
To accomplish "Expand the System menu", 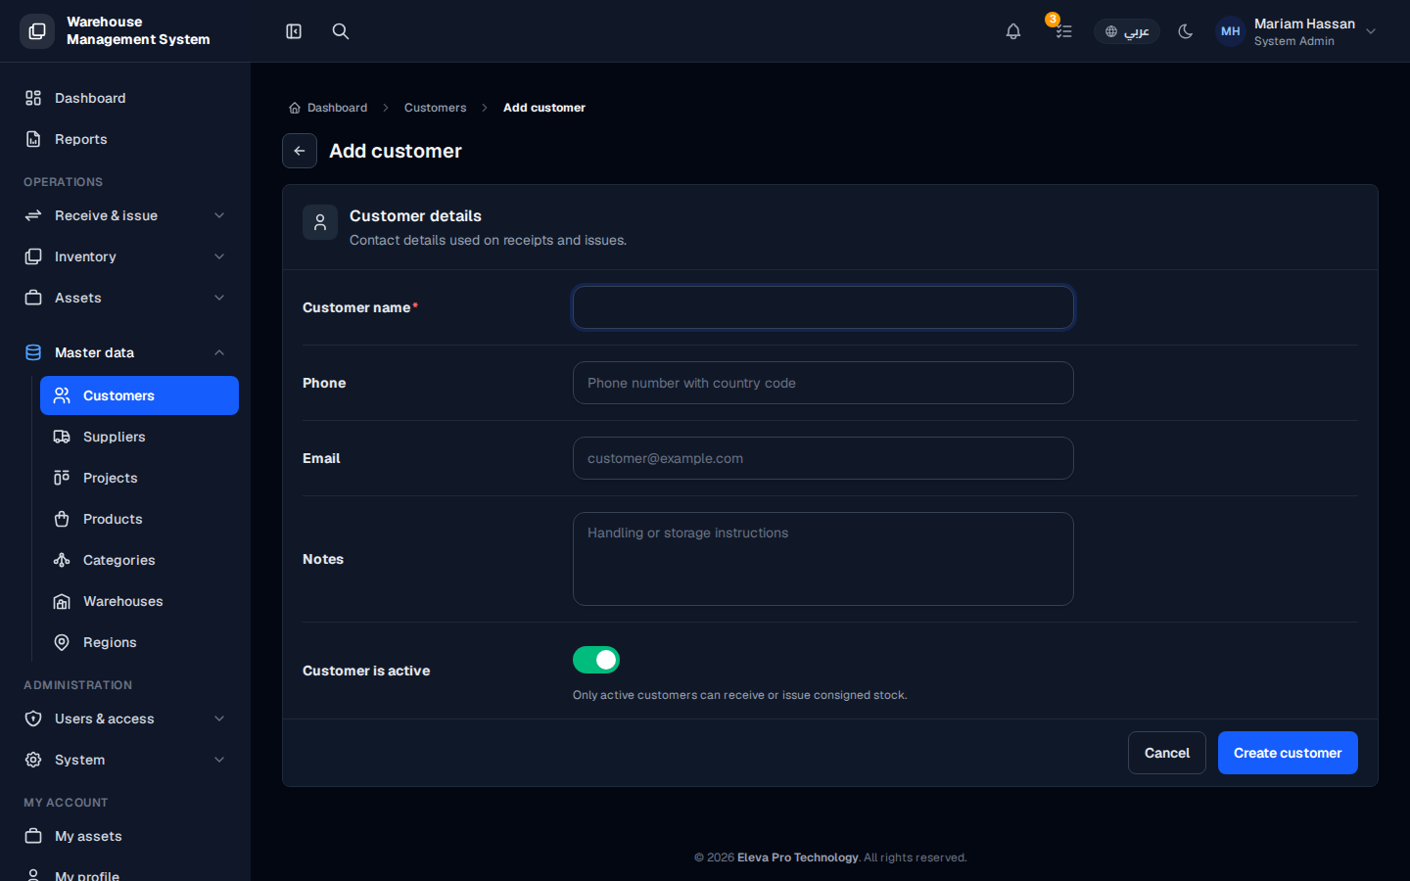I will tap(125, 760).
